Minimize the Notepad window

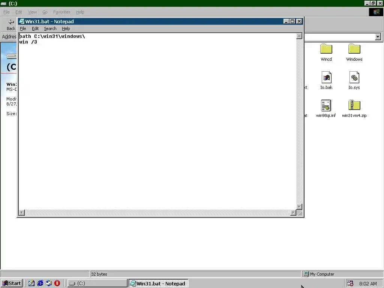pos(286,21)
